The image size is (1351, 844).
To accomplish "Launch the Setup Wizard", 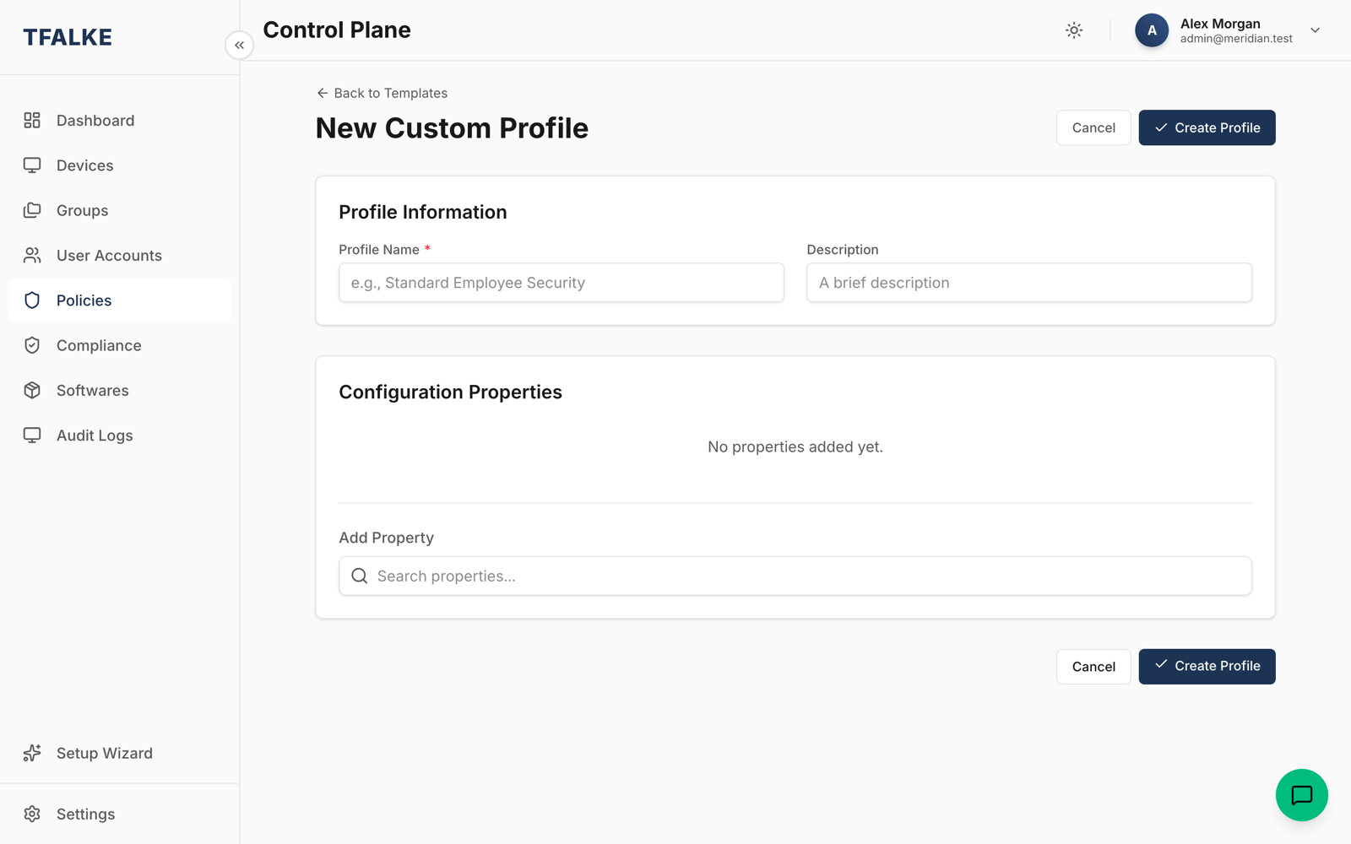I will 120,753.
